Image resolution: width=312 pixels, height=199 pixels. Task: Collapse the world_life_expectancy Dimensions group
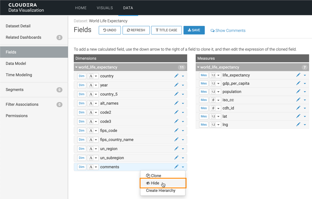(x=77, y=67)
